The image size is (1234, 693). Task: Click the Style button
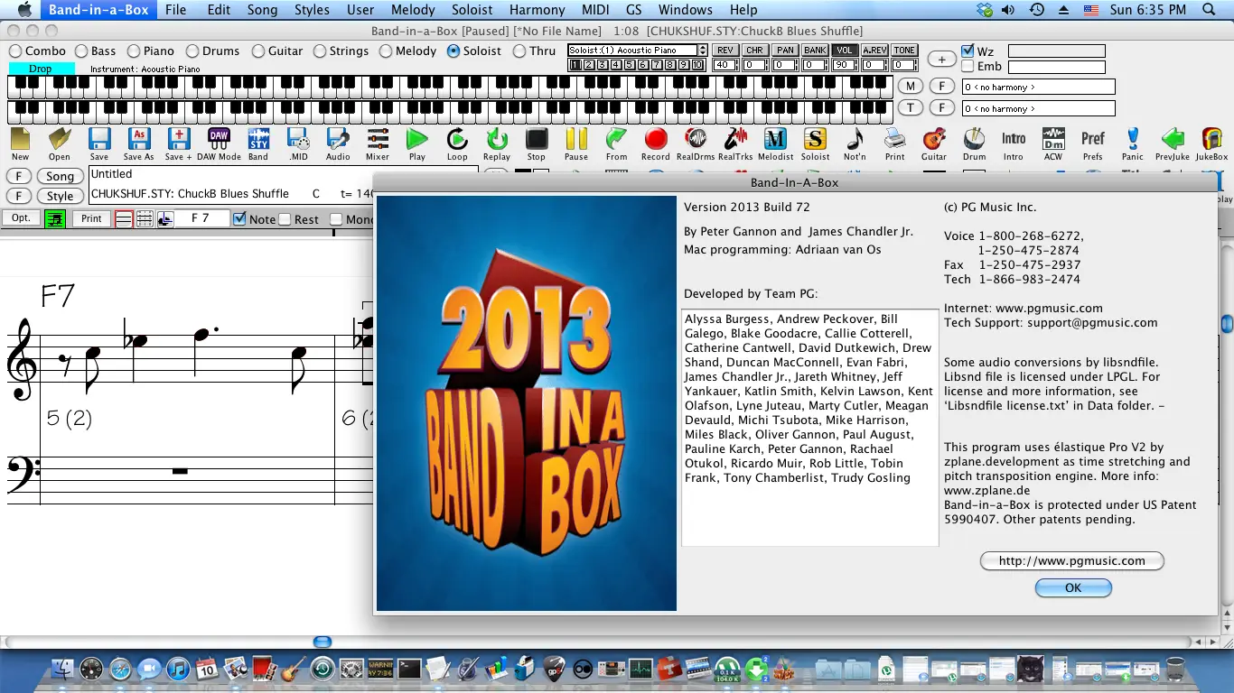click(x=61, y=196)
